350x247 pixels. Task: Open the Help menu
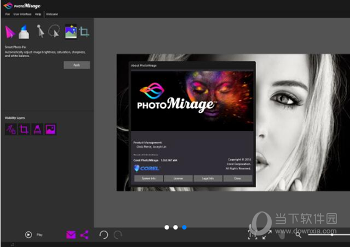click(x=38, y=14)
